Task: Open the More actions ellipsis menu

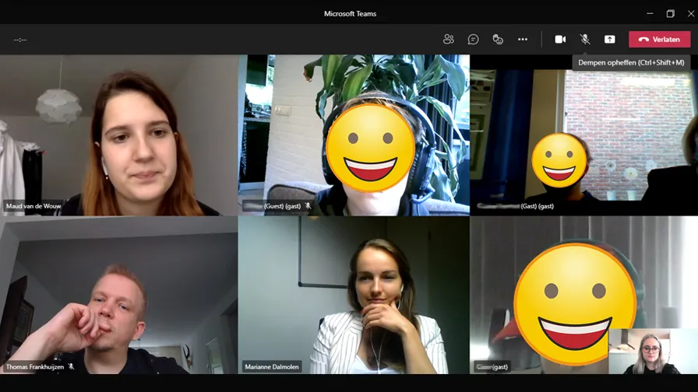Action: pyautogui.click(x=523, y=39)
